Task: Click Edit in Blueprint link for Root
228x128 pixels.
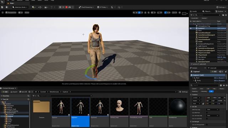Action: tap(219, 78)
